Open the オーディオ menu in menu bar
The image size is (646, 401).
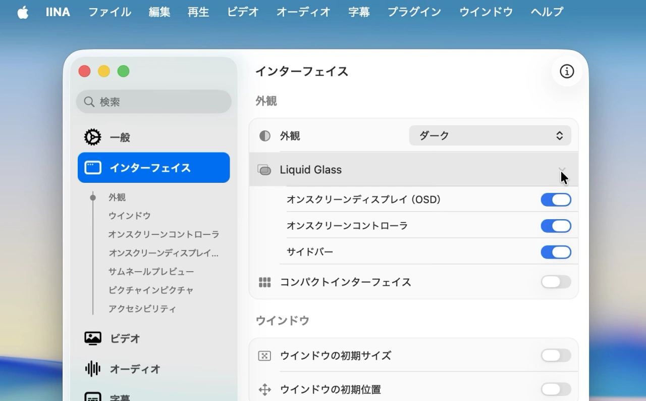303,12
